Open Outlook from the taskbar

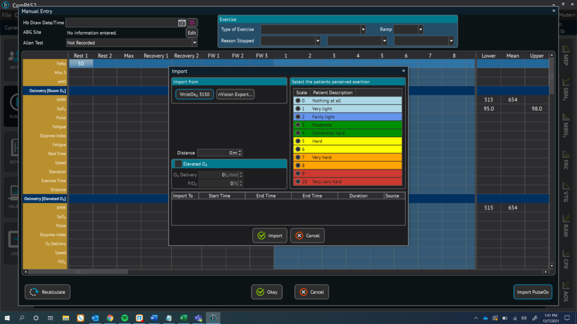pos(95,318)
